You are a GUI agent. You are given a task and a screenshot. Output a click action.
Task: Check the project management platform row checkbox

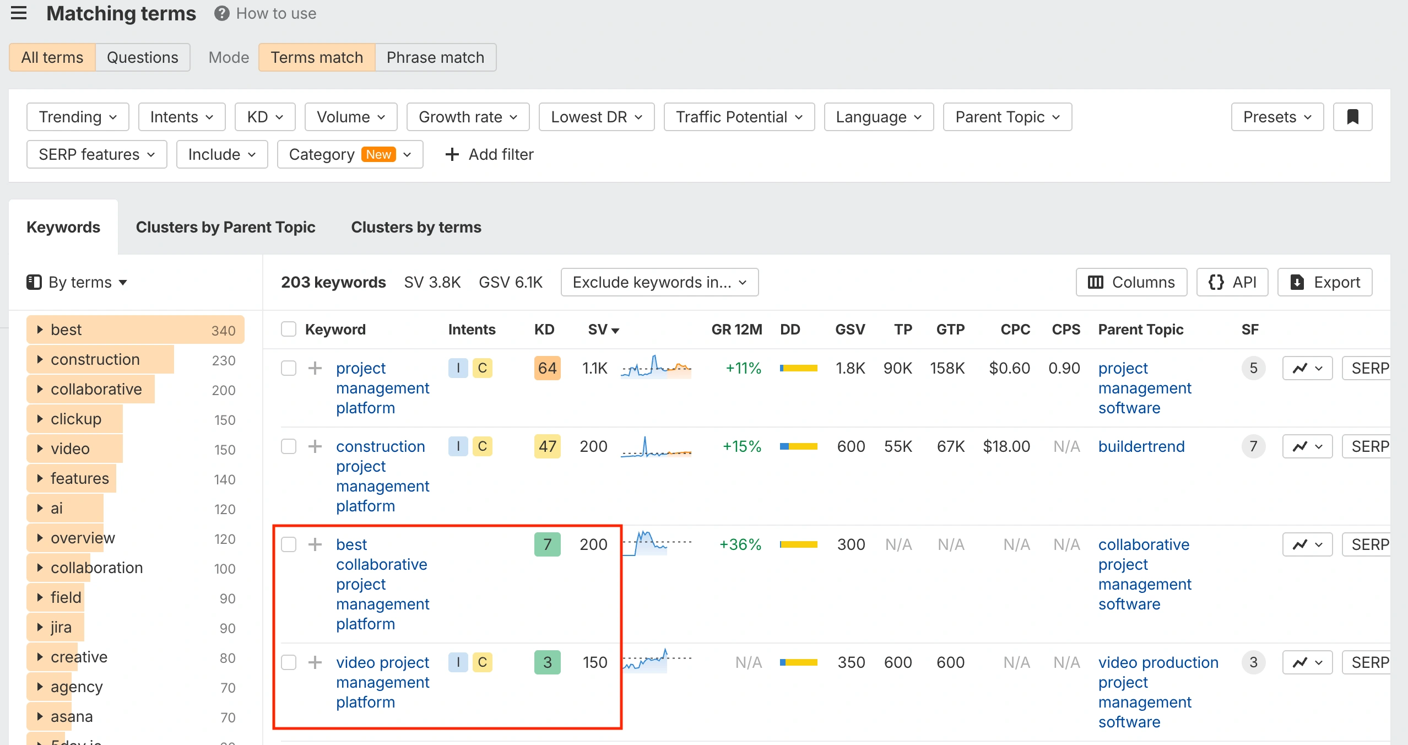pyautogui.click(x=289, y=368)
